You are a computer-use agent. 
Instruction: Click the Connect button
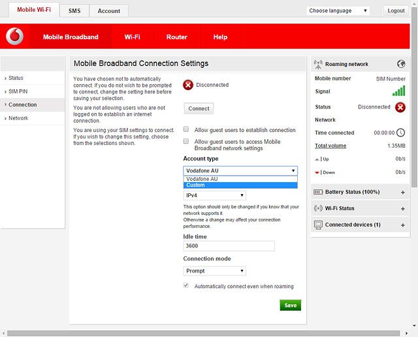point(199,108)
